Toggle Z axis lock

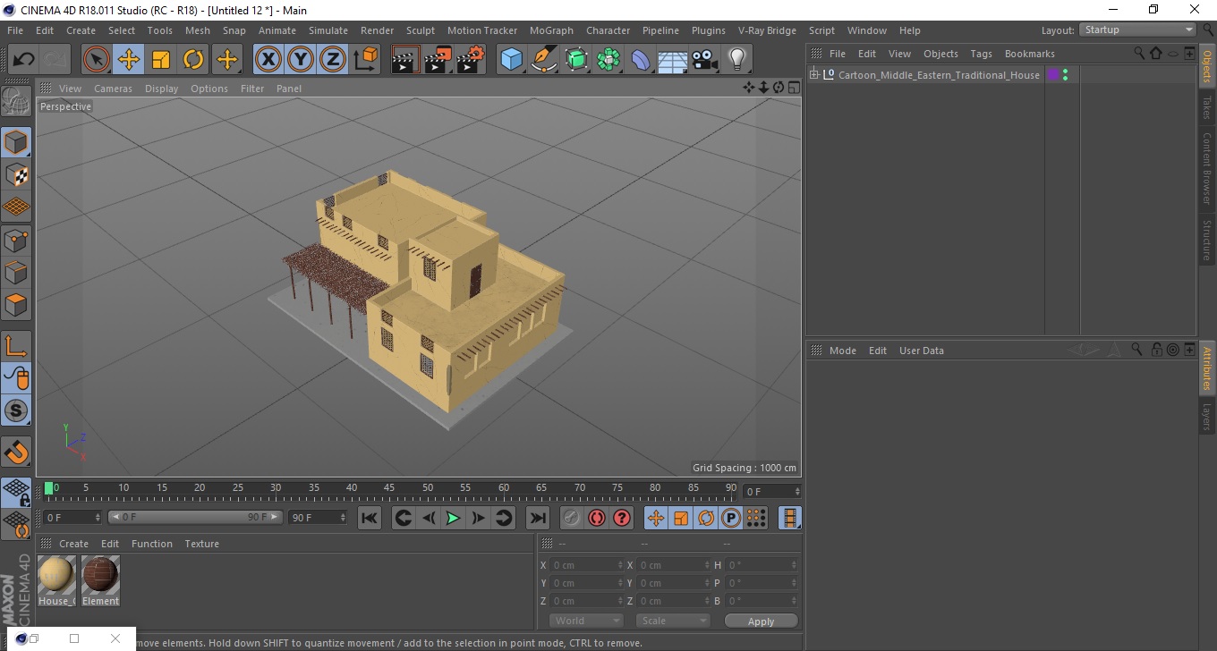pyautogui.click(x=333, y=60)
